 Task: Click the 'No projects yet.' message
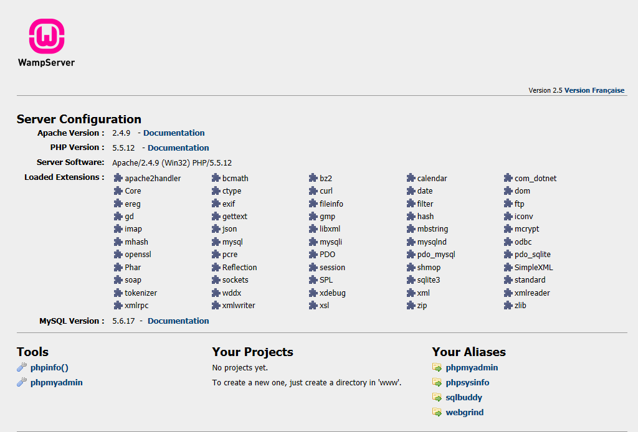(240, 368)
